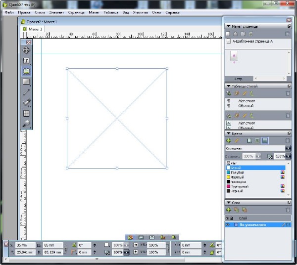Select the Picture Content tool

[27, 71]
